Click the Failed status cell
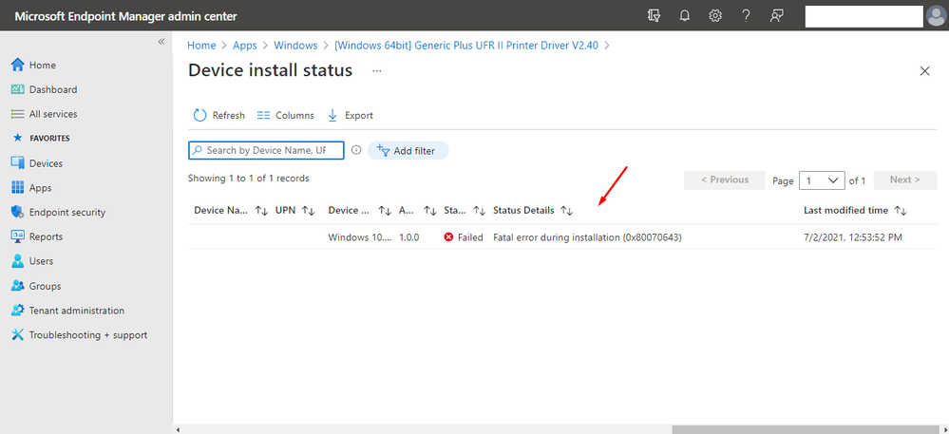The width and height of the screenshot is (949, 434). 464,237
